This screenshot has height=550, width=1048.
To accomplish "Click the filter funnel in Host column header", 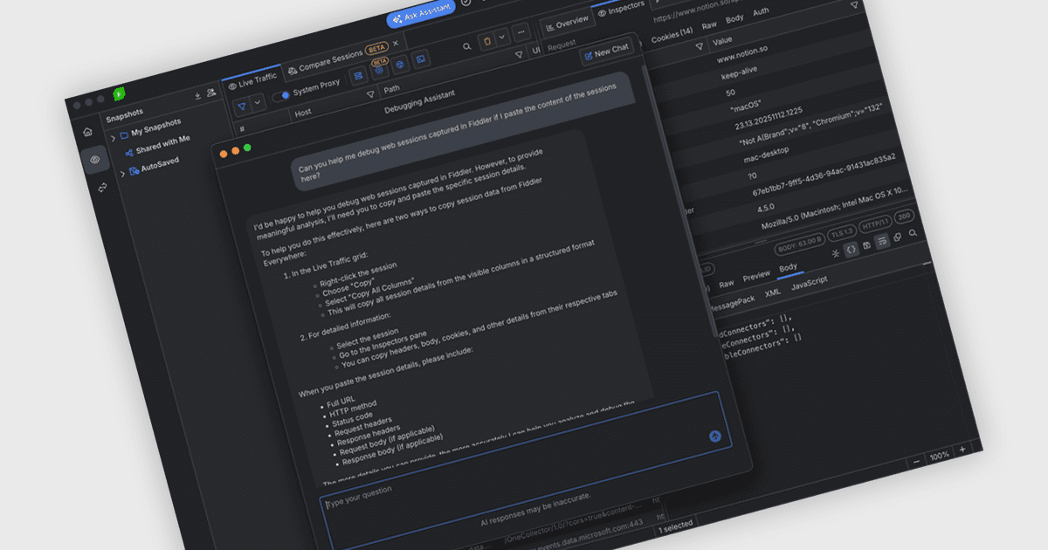I will 369,93.
